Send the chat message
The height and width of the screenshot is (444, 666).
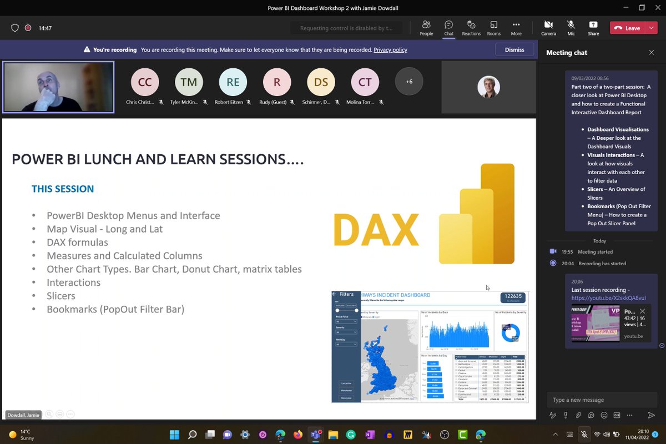pos(652,415)
